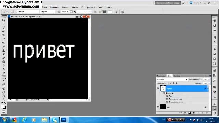The image size is (219, 123).
Task: Select the Pen tool
Action: tap(4, 73)
